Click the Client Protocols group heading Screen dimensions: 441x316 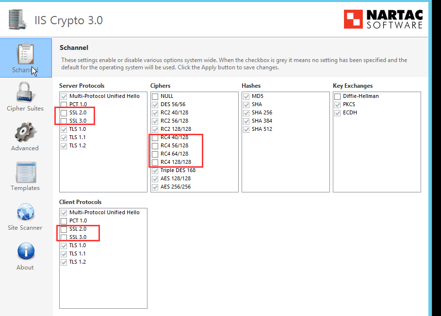80,202
